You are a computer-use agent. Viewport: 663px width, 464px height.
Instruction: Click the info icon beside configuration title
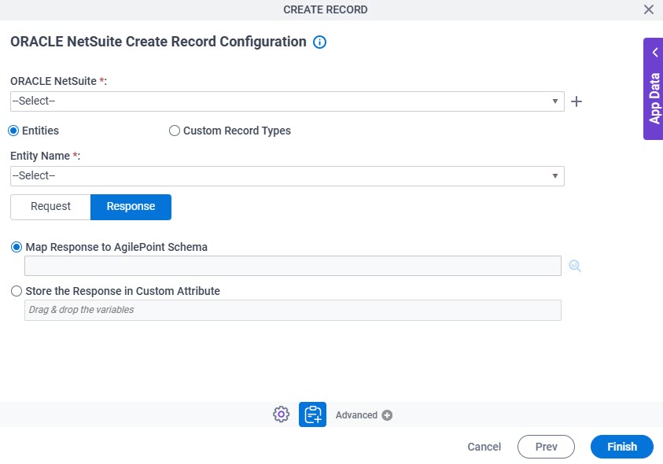319,42
